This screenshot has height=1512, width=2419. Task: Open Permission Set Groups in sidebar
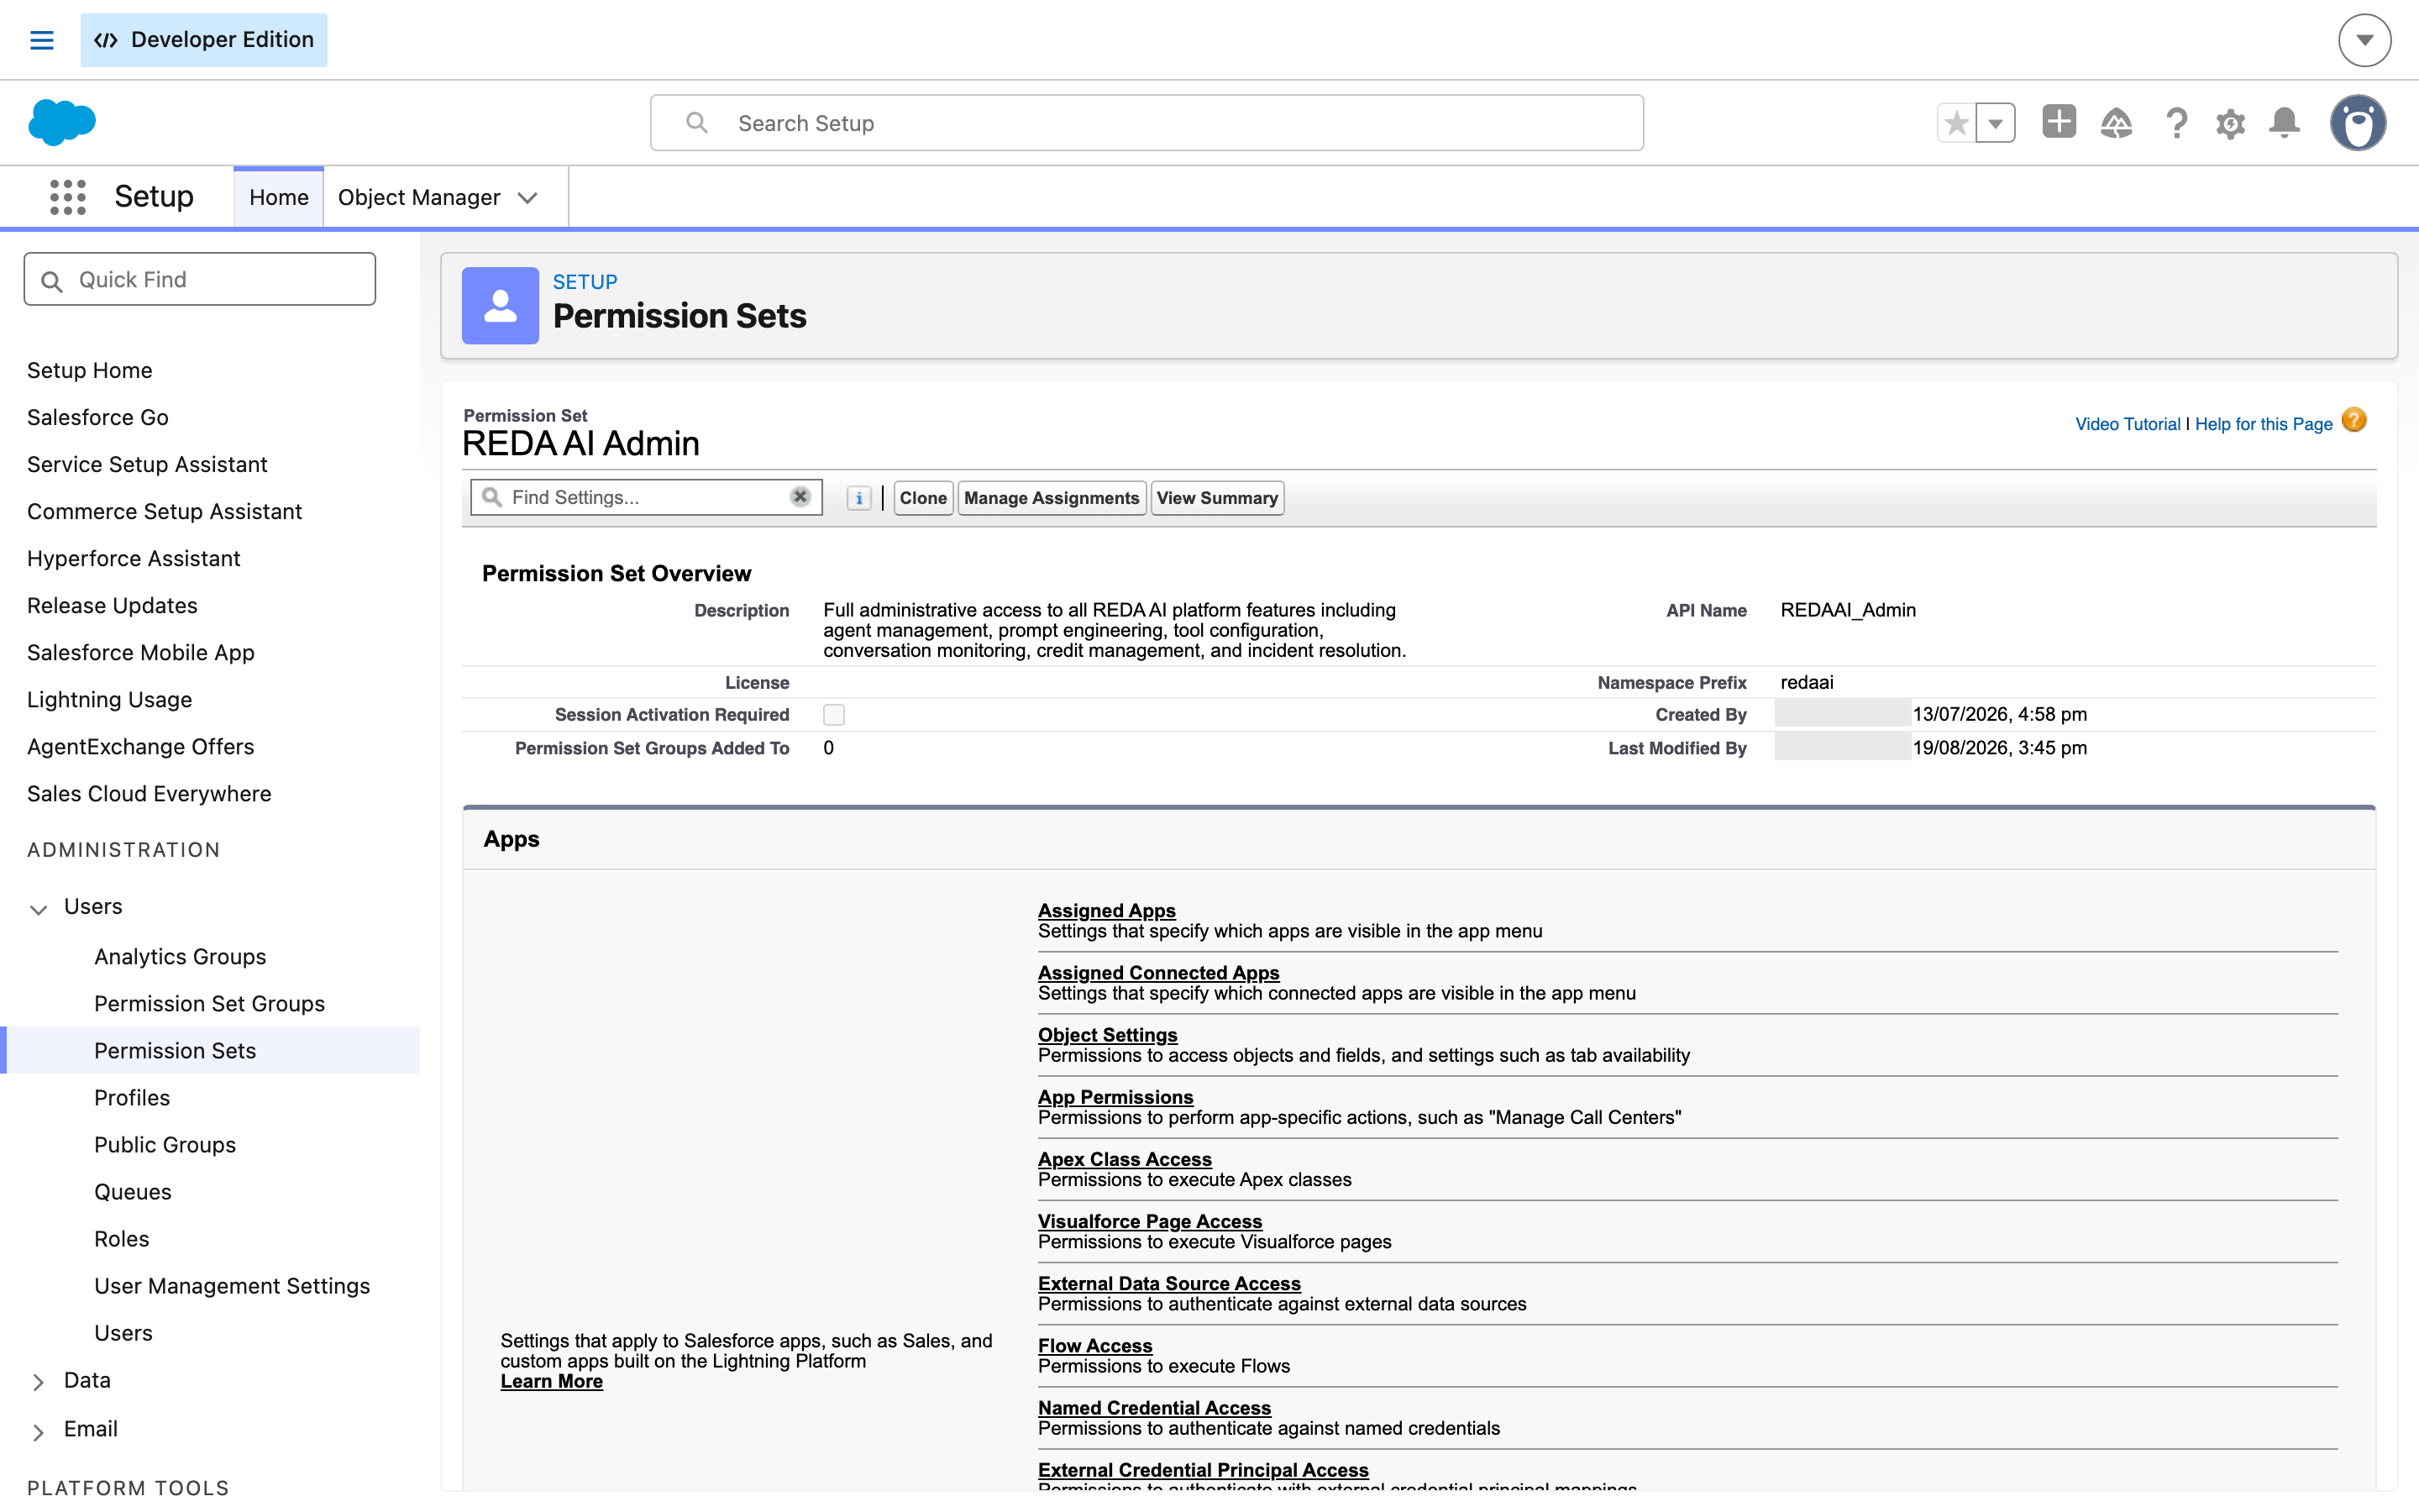click(x=210, y=1003)
